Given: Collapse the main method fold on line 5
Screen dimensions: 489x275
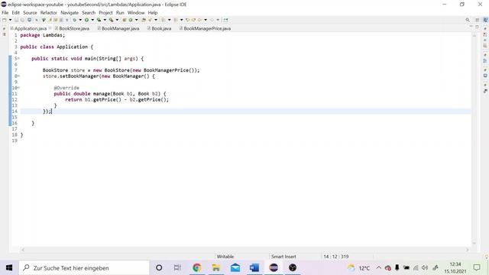Looking at the screenshot, I should pos(18,58).
